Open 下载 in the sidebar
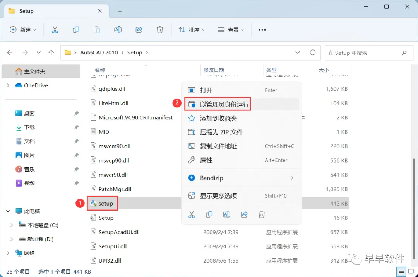 (x=29, y=127)
